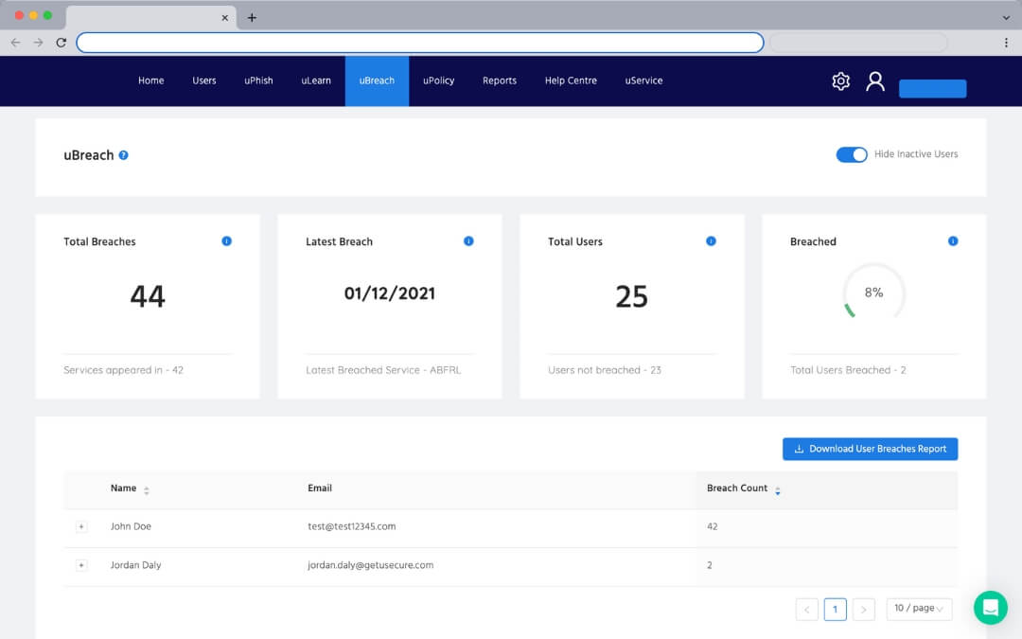The height and width of the screenshot is (639, 1022).
Task: Expand the Jordan Daly row
Action: [x=81, y=565]
